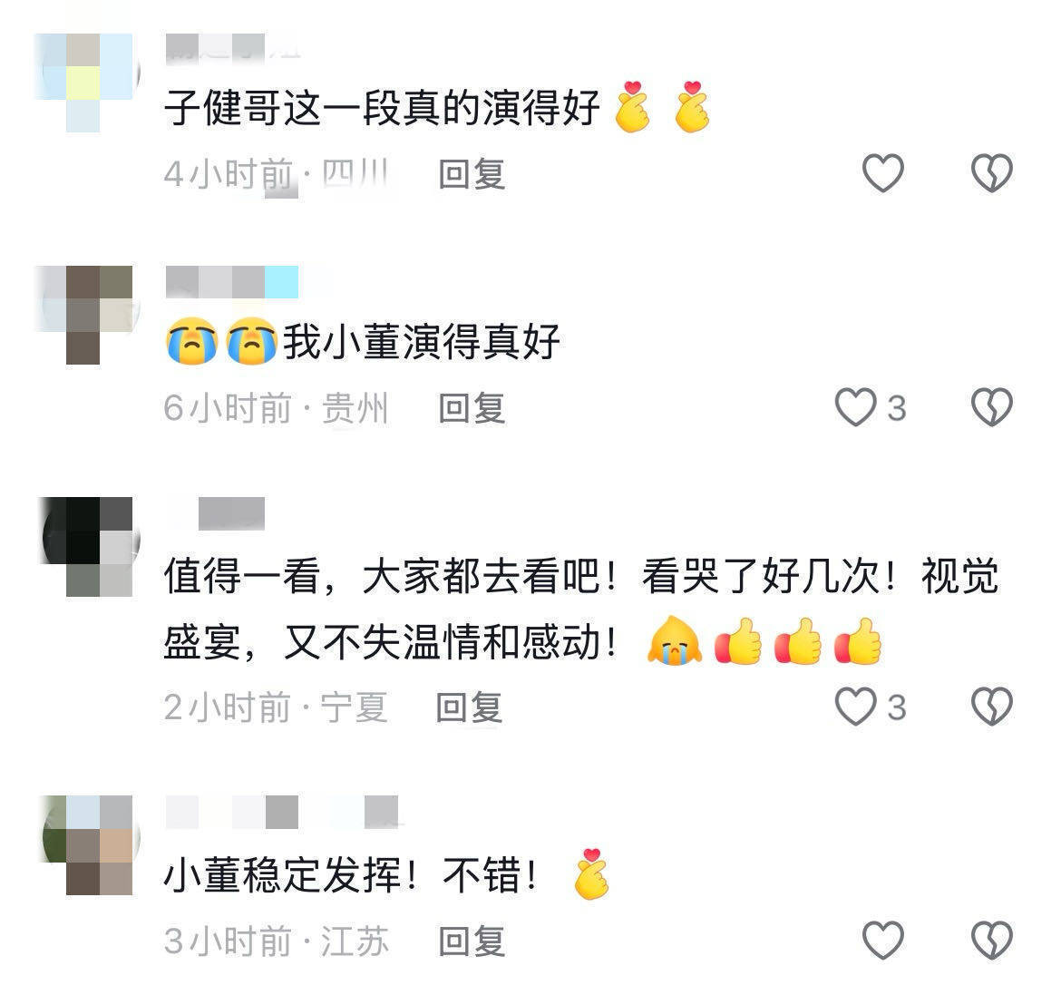
Task: Tap 回复 under the 宁夏 comment
Action: coord(469,707)
